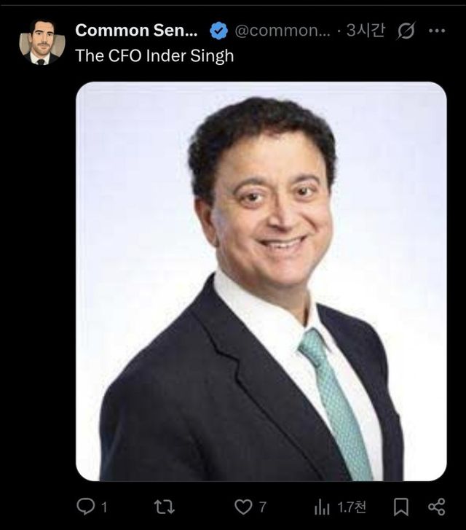The image size is (466, 530).
Task: Open the post via the 3시간 timestamp
Action: coord(365,31)
